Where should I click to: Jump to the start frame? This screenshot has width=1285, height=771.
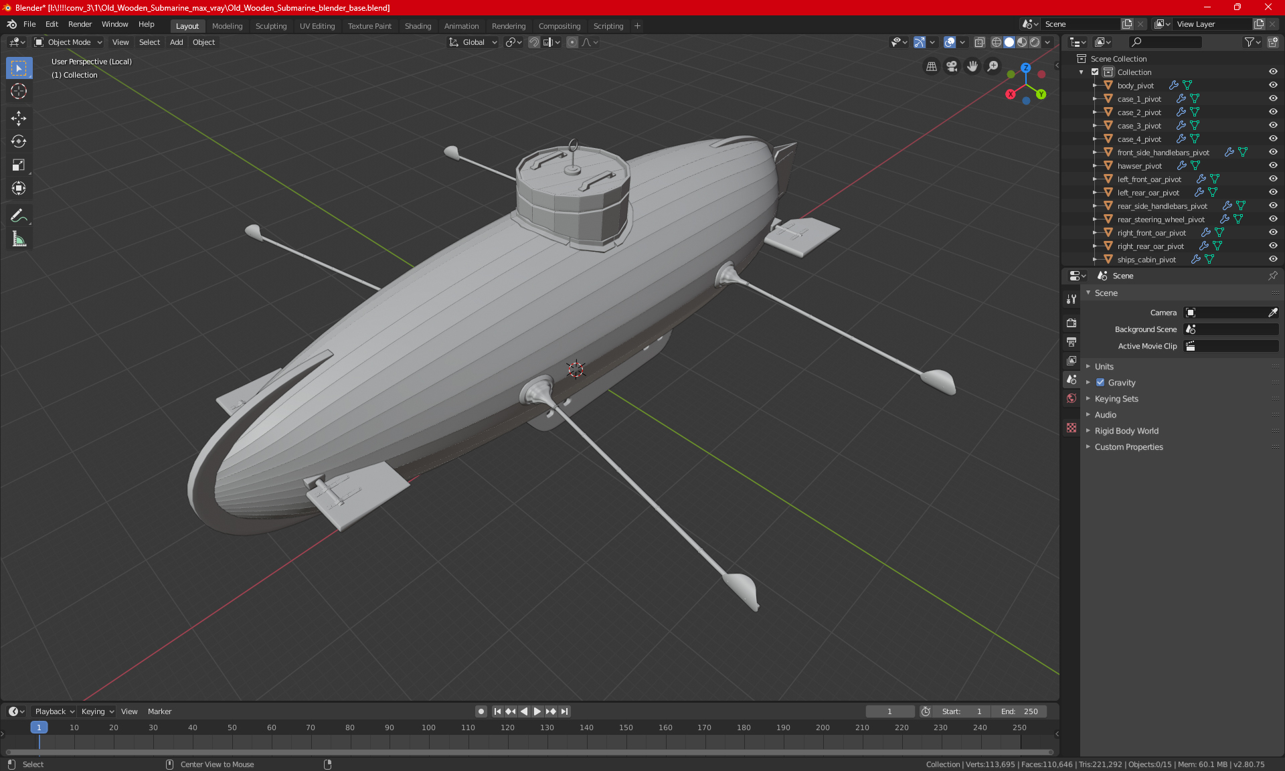pyautogui.click(x=497, y=711)
